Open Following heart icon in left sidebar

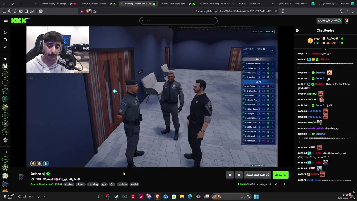click(5, 47)
